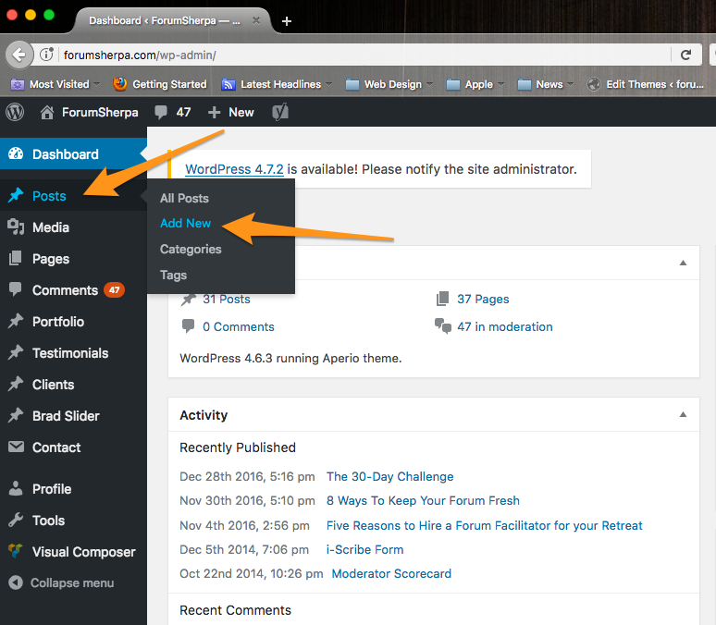This screenshot has width=716, height=625.
Task: Open the Pages menu item
Action: [x=51, y=259]
